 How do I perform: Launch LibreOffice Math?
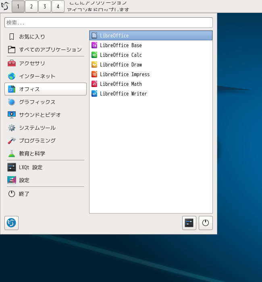tap(121, 84)
